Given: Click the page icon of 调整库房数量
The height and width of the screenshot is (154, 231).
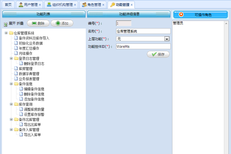Looking at the screenshot, I should (21, 109).
